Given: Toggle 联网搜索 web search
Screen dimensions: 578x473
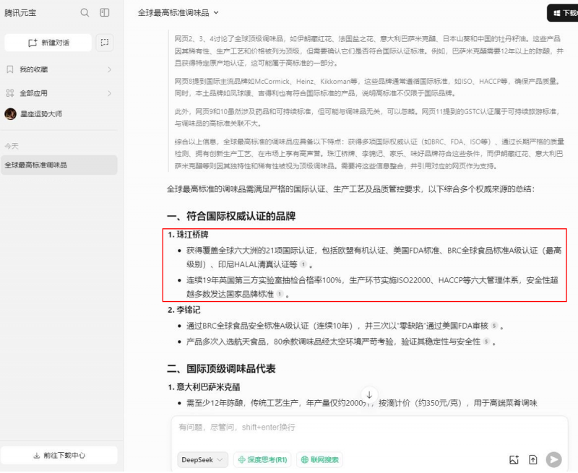Looking at the screenshot, I should click(x=319, y=460).
